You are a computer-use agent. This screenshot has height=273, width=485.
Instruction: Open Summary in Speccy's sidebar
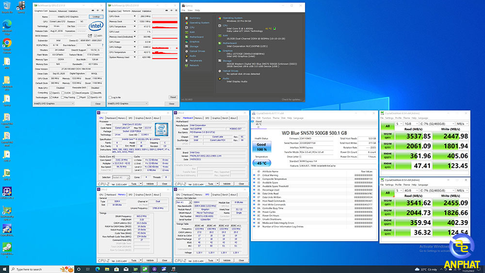(x=195, y=18)
